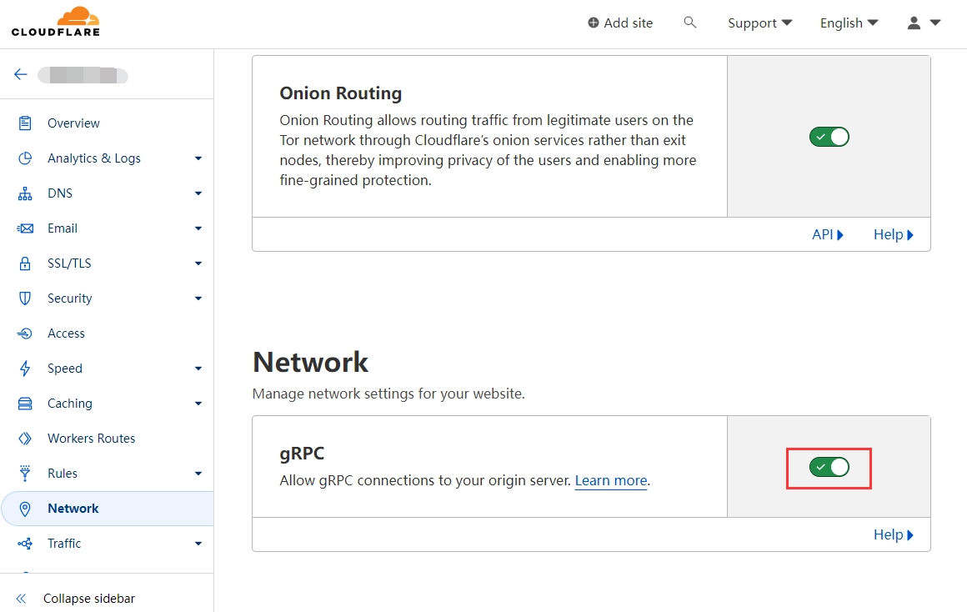Click the Security shield icon

click(x=24, y=298)
